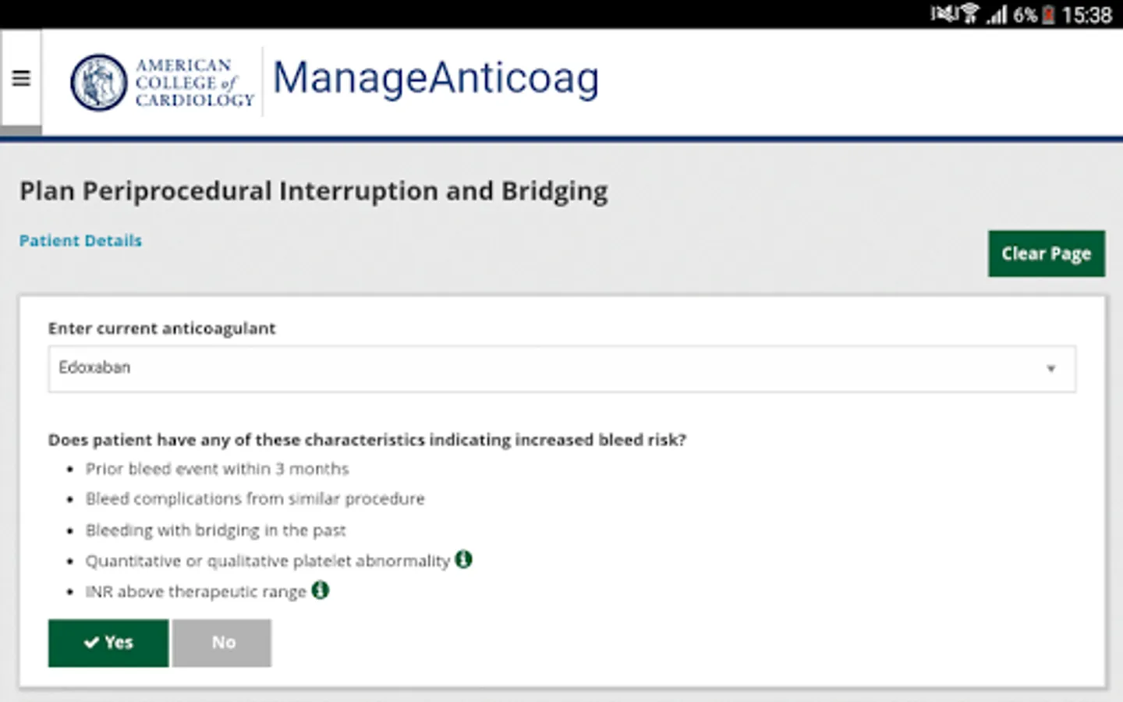The width and height of the screenshot is (1123, 702).
Task: Open info icon beside platelet abnormality
Action: (464, 559)
